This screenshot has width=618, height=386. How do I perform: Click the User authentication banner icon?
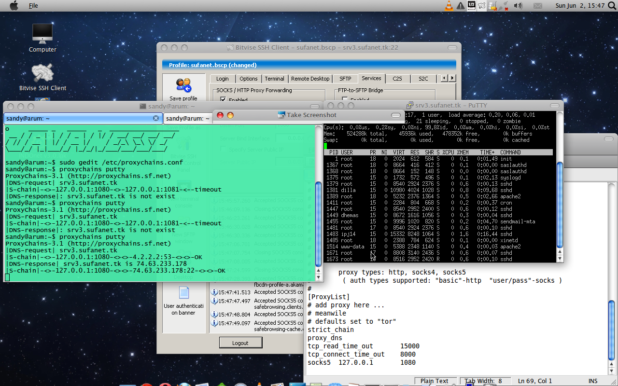click(183, 293)
